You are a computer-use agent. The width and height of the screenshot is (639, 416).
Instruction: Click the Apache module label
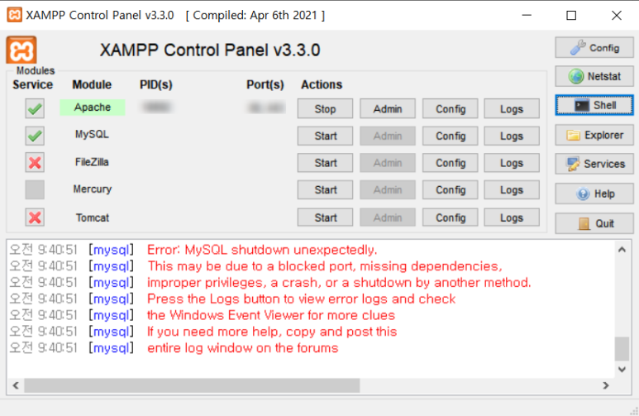coord(93,108)
